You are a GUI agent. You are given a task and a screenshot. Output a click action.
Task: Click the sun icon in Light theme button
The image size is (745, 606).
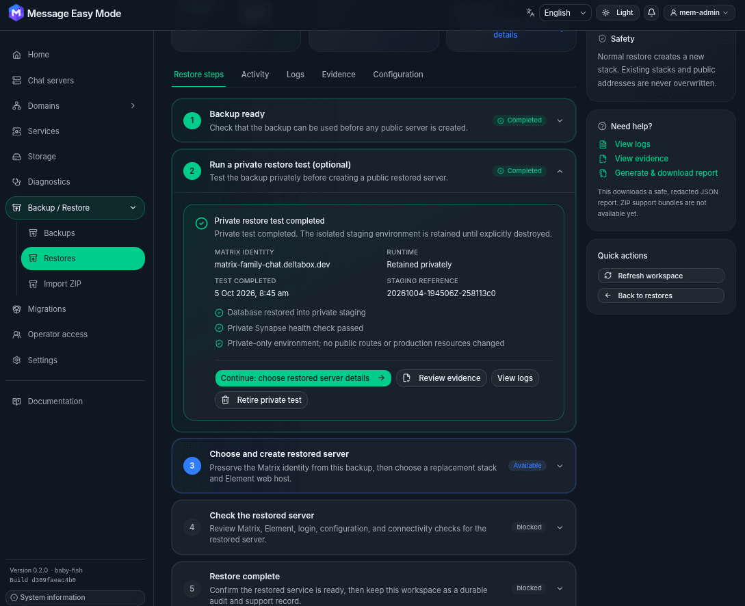tap(606, 13)
